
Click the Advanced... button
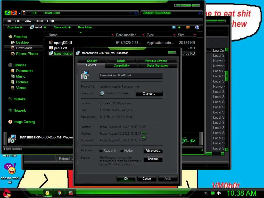(x=153, y=151)
